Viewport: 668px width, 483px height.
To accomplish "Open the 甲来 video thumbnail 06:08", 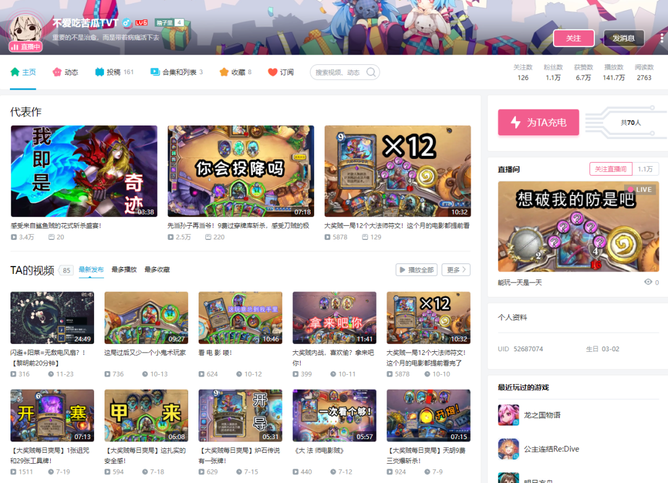I will tap(146, 415).
